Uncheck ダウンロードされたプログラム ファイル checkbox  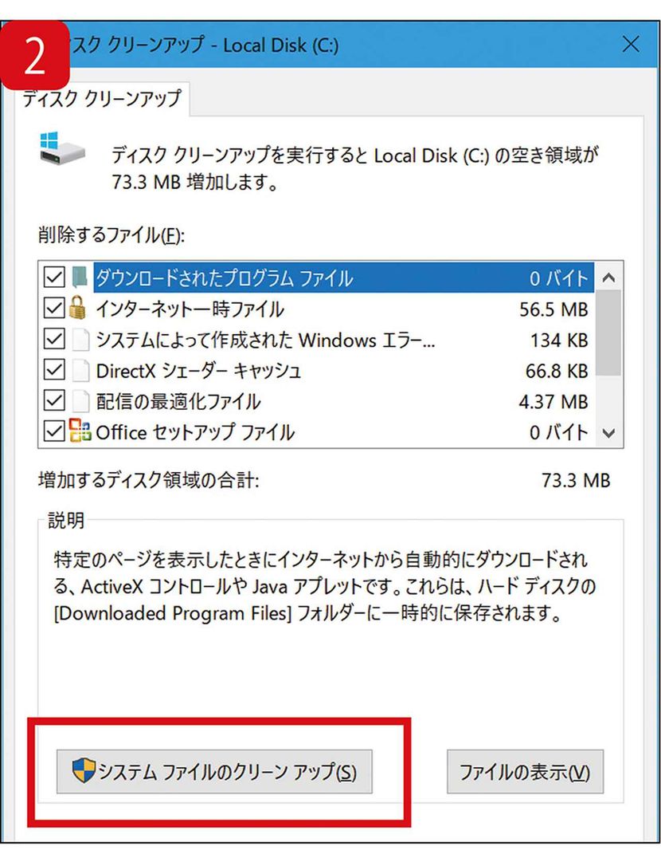(53, 277)
